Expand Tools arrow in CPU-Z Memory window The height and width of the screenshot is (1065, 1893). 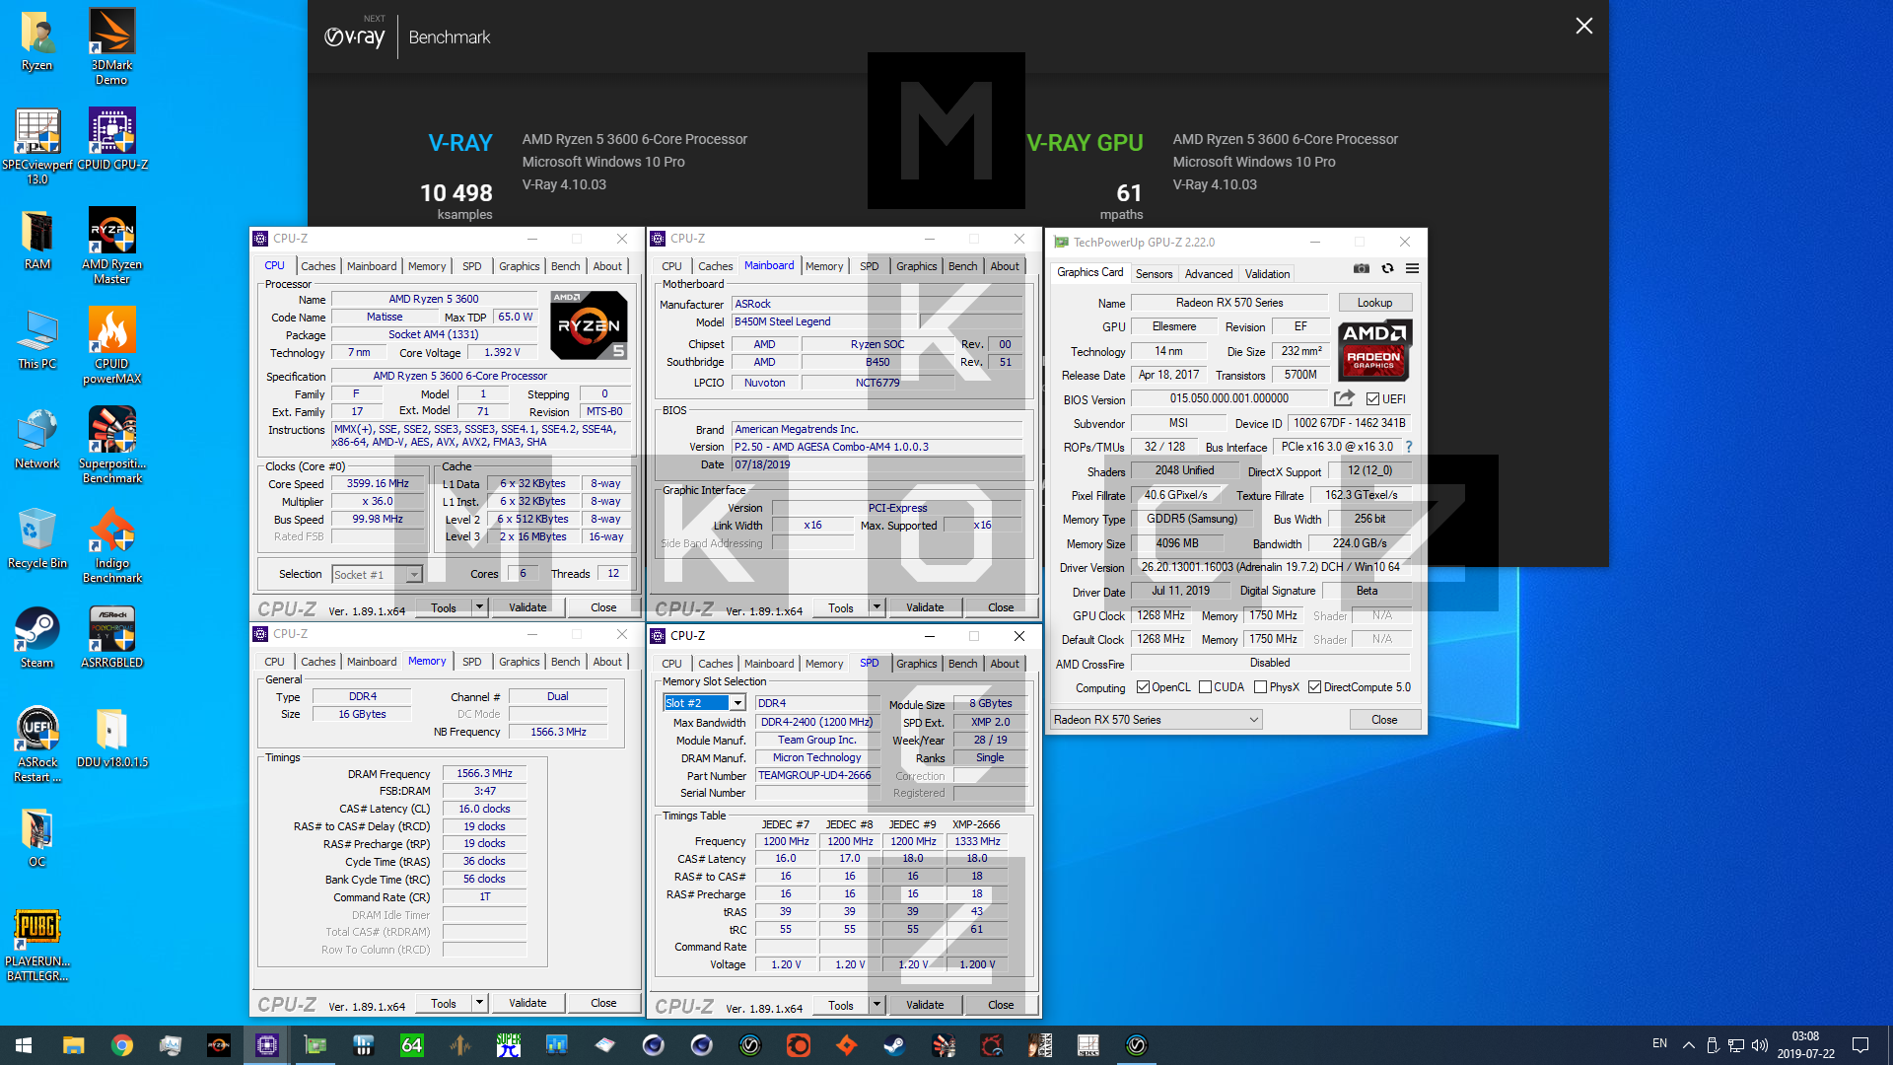click(x=479, y=1003)
